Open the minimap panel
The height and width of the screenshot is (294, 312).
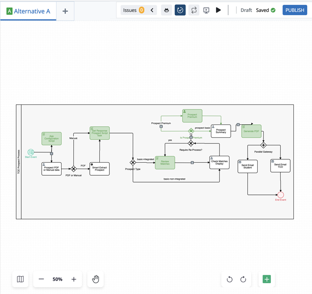[20, 279]
